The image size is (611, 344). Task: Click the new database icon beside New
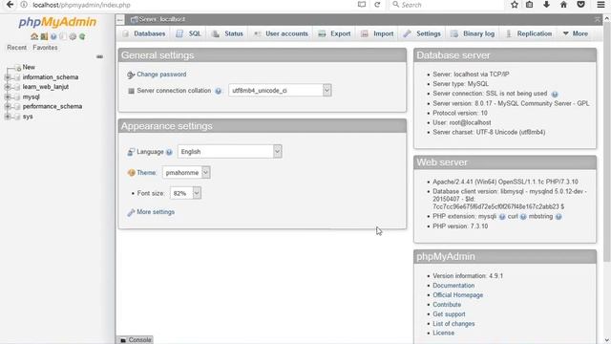[17, 68]
